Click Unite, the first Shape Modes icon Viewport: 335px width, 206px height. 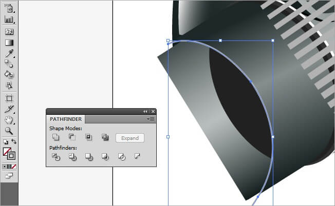56,137
